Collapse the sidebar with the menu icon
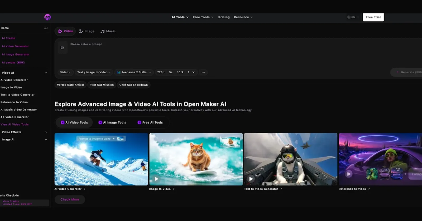 46,28
